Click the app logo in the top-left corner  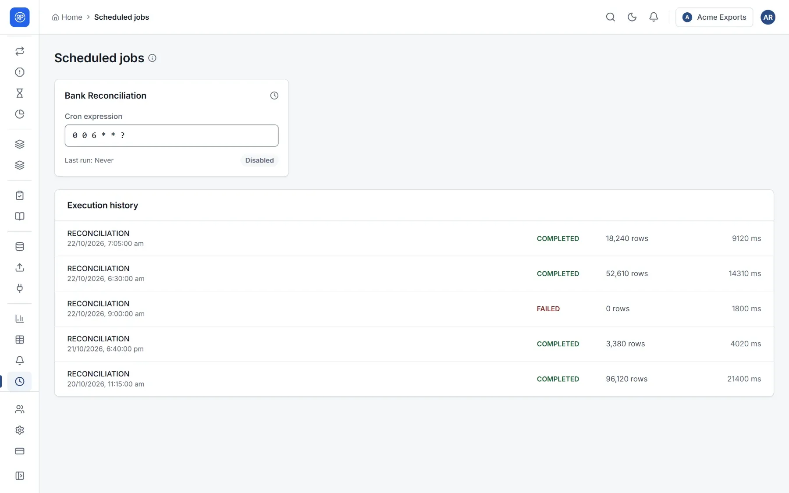point(20,17)
